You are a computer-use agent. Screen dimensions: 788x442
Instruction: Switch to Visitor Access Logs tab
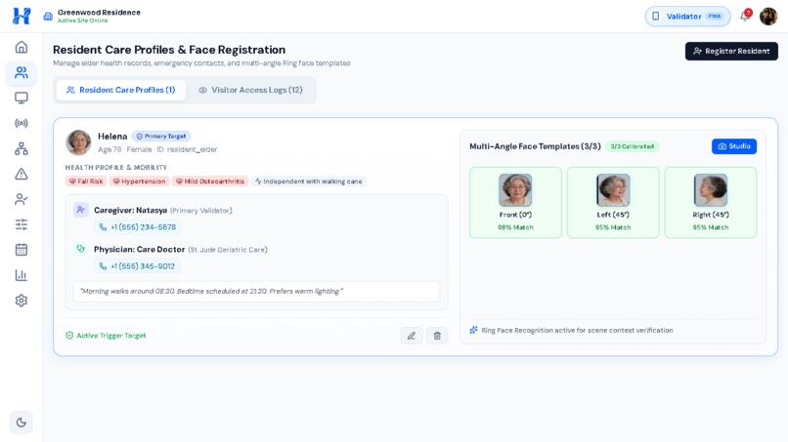click(251, 90)
